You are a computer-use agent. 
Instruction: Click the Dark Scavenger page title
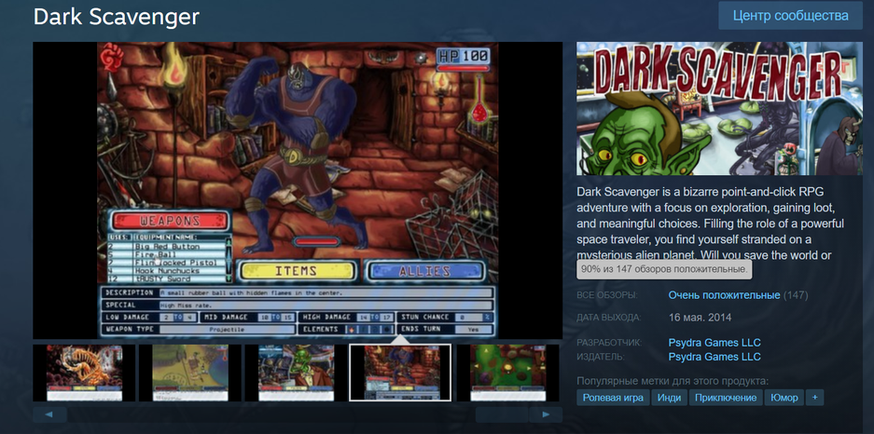(117, 17)
